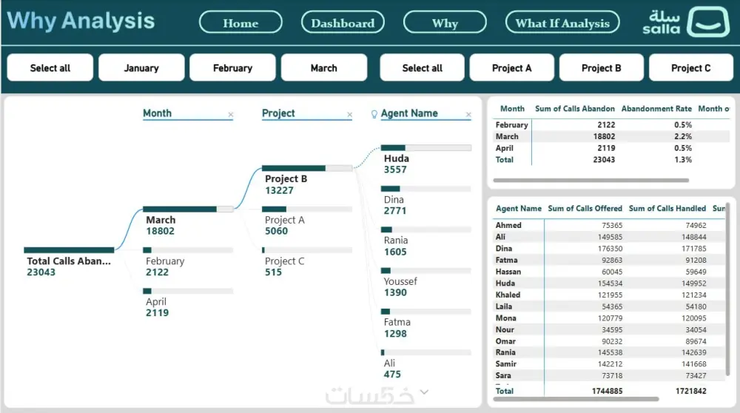
Task: Select Sara row in agent table
Action: pyautogui.click(x=609, y=376)
